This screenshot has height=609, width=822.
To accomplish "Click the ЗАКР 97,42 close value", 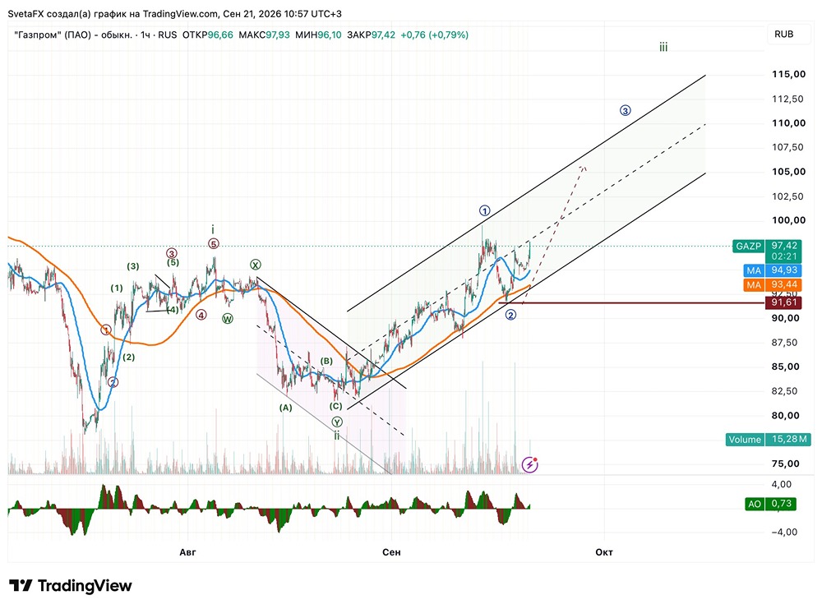I will pos(371,35).
